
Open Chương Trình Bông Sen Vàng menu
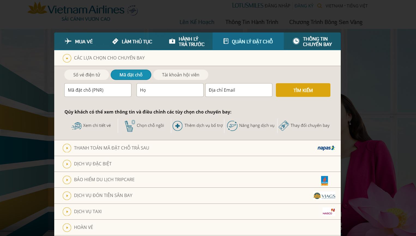click(326, 22)
